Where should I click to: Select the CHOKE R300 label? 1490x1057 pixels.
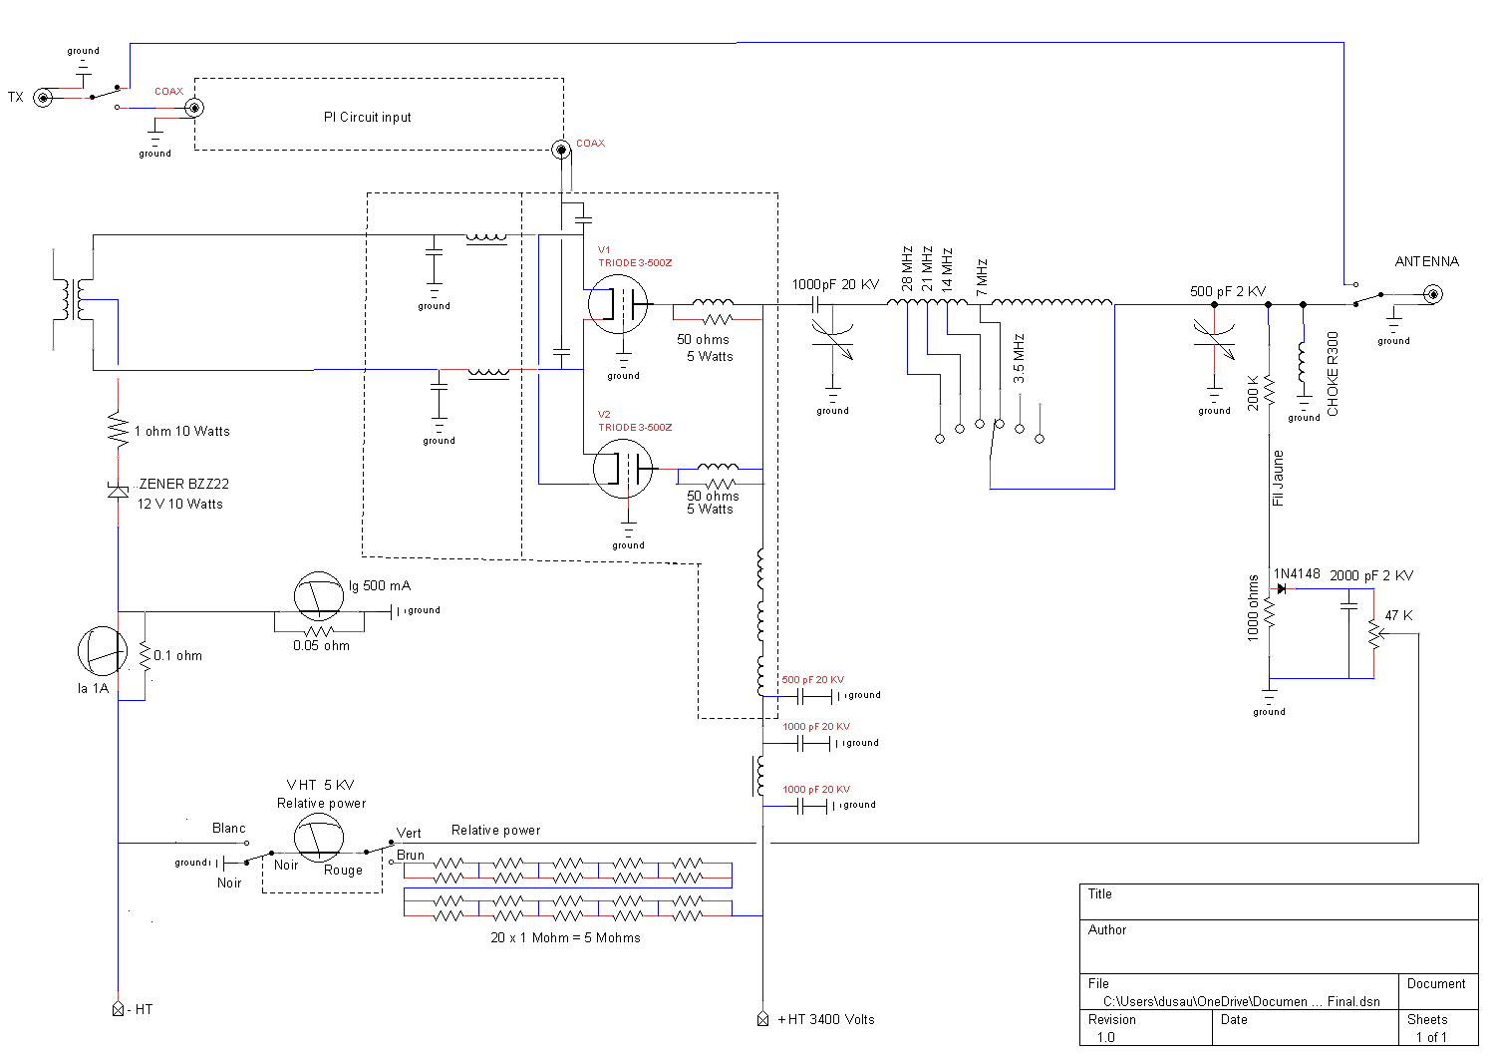[1333, 374]
